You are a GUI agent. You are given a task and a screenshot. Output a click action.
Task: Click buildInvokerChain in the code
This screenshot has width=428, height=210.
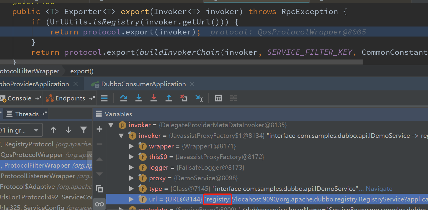[180, 52]
